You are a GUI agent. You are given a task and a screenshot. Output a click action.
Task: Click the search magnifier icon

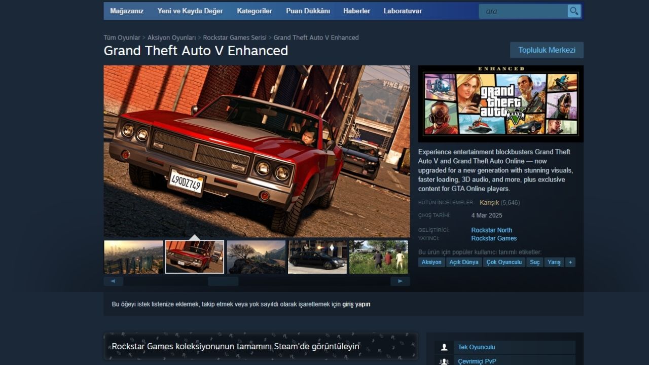pyautogui.click(x=574, y=11)
